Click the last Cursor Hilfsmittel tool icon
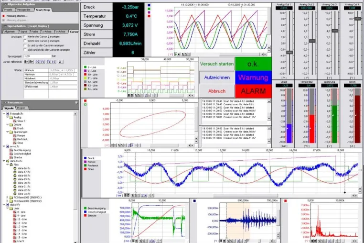The image size is (364, 243). click(x=60, y=62)
